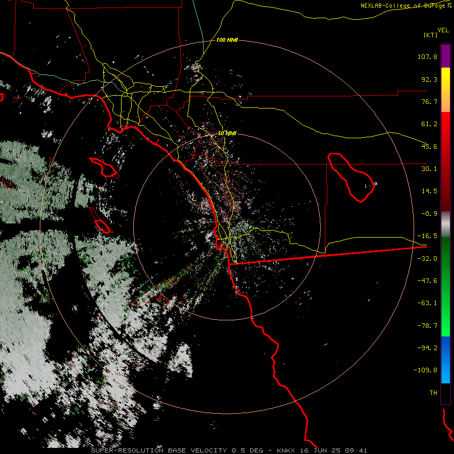This screenshot has height=454, width=454.
Task: Pick the yellow-orange segment of the color bar
Action: 445,90
